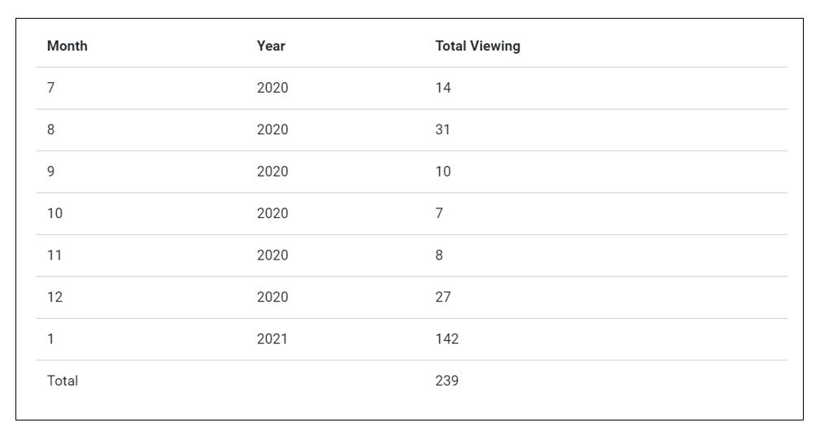Select total viewing value 14
The width and height of the screenshot is (820, 440).
(x=443, y=88)
